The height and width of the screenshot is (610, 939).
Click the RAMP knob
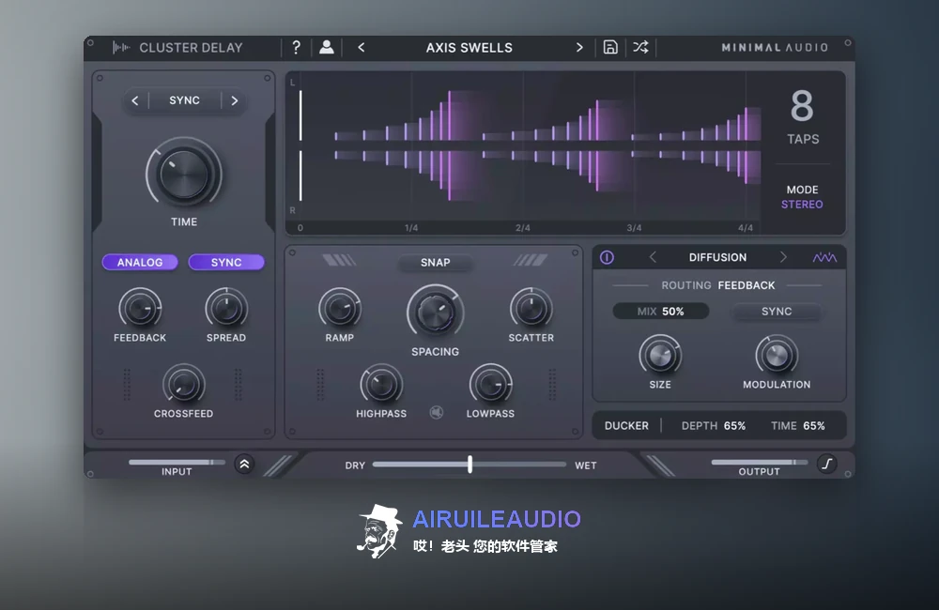point(340,309)
